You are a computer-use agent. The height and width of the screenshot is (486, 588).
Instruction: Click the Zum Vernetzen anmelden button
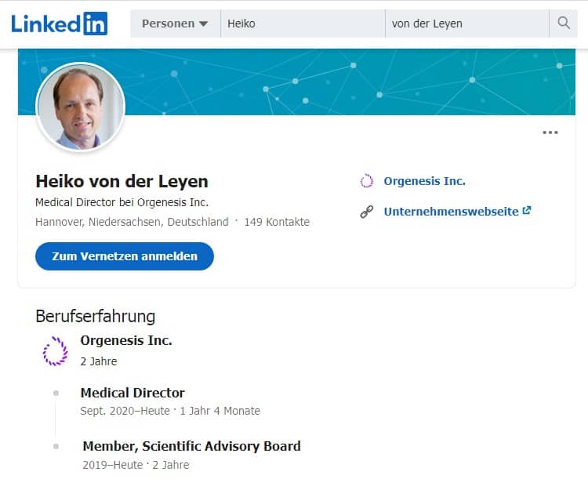click(125, 256)
